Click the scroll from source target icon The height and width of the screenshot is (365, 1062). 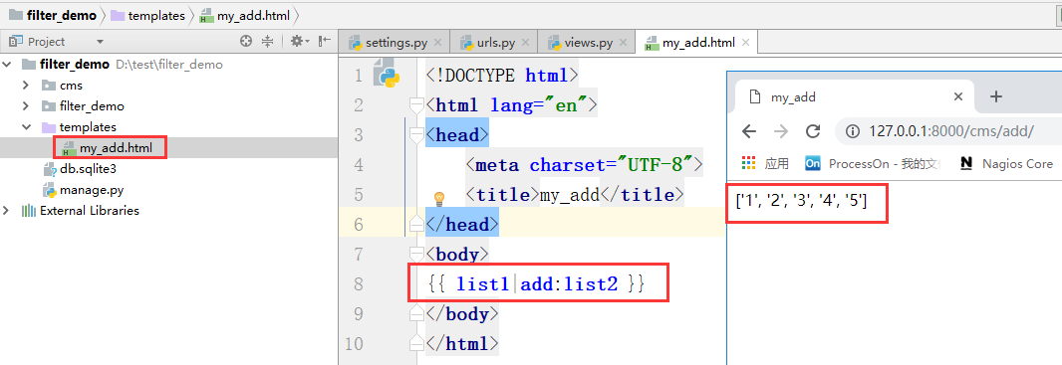point(246,41)
